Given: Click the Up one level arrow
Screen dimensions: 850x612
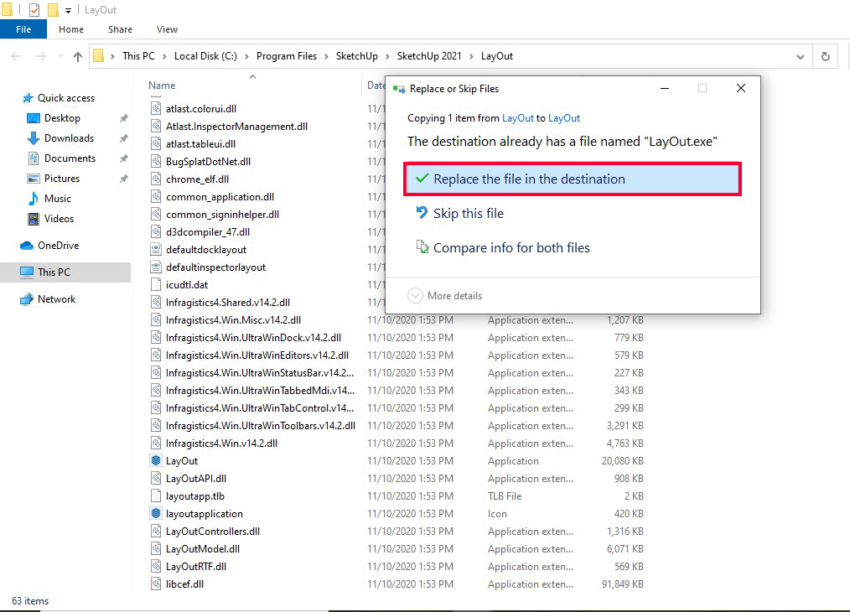Looking at the screenshot, I should [78, 56].
